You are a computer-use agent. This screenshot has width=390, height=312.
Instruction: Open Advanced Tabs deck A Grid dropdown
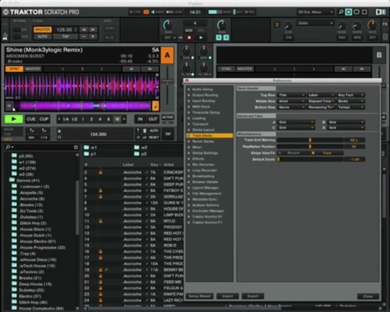(296, 122)
